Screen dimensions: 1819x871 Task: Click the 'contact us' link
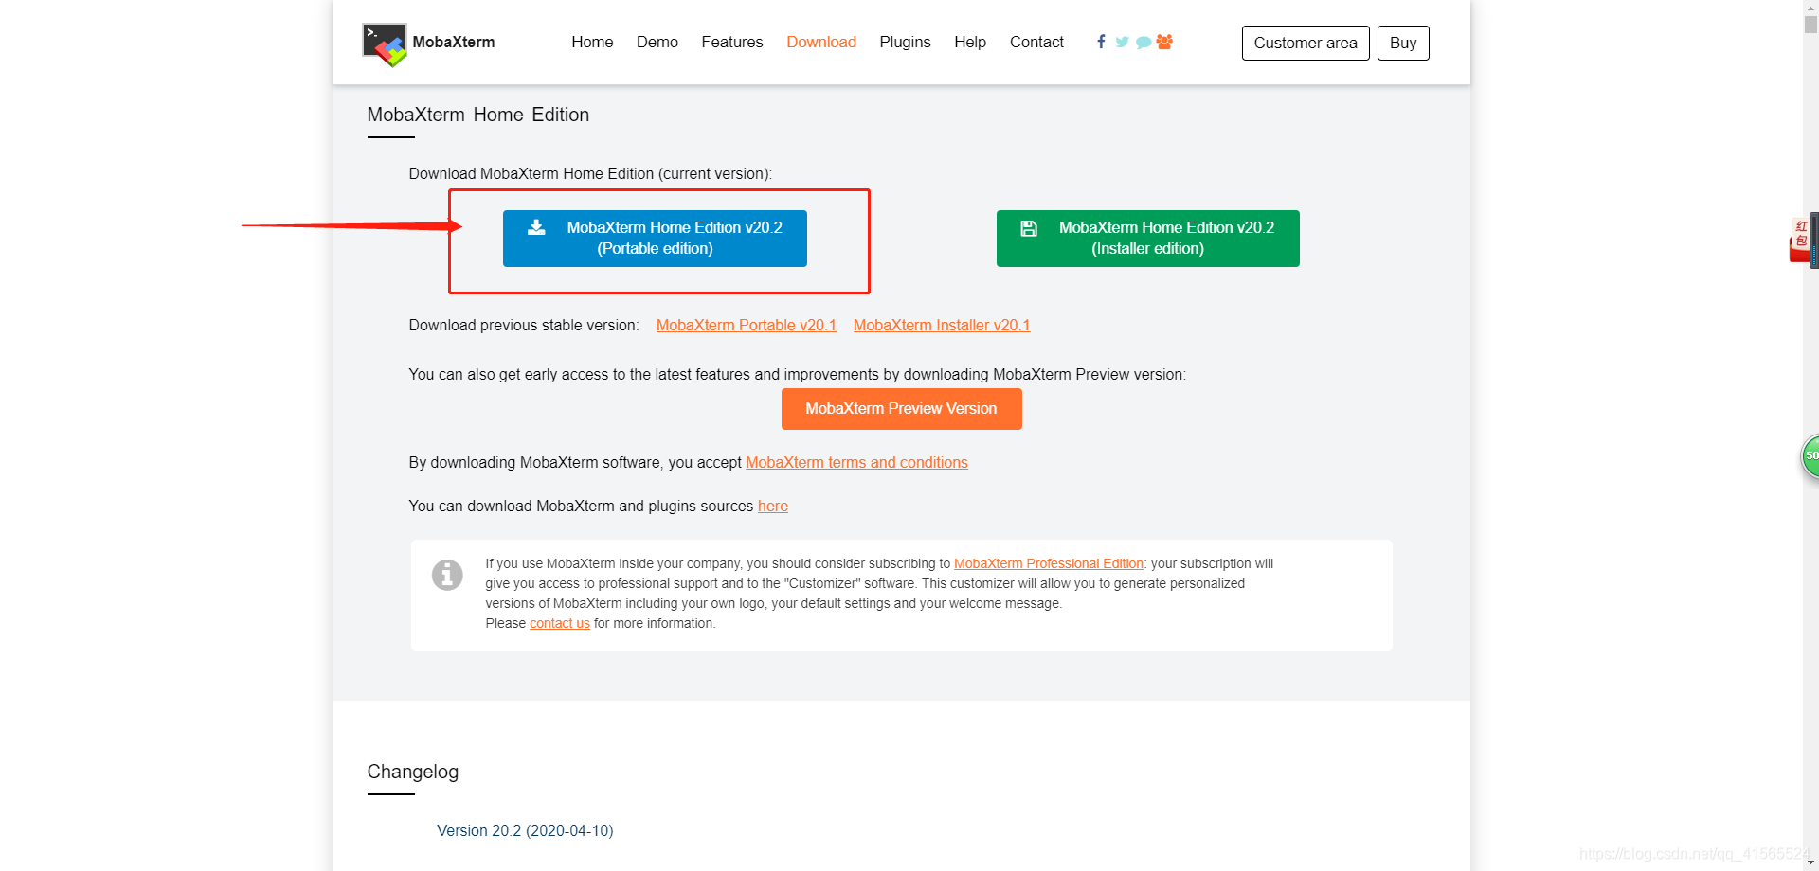pyautogui.click(x=560, y=623)
